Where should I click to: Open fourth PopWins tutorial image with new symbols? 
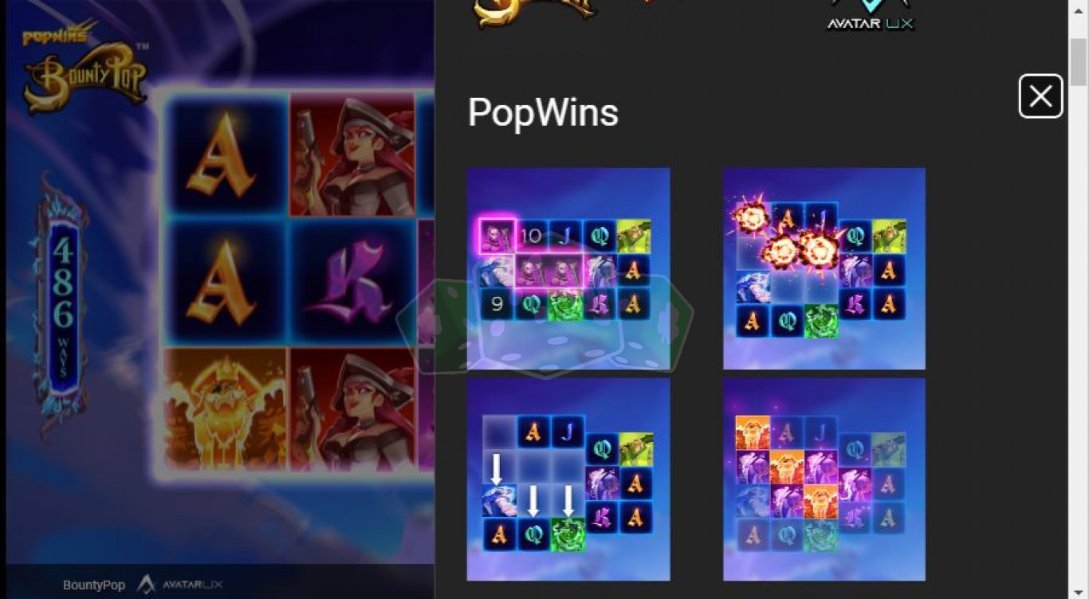[824, 480]
